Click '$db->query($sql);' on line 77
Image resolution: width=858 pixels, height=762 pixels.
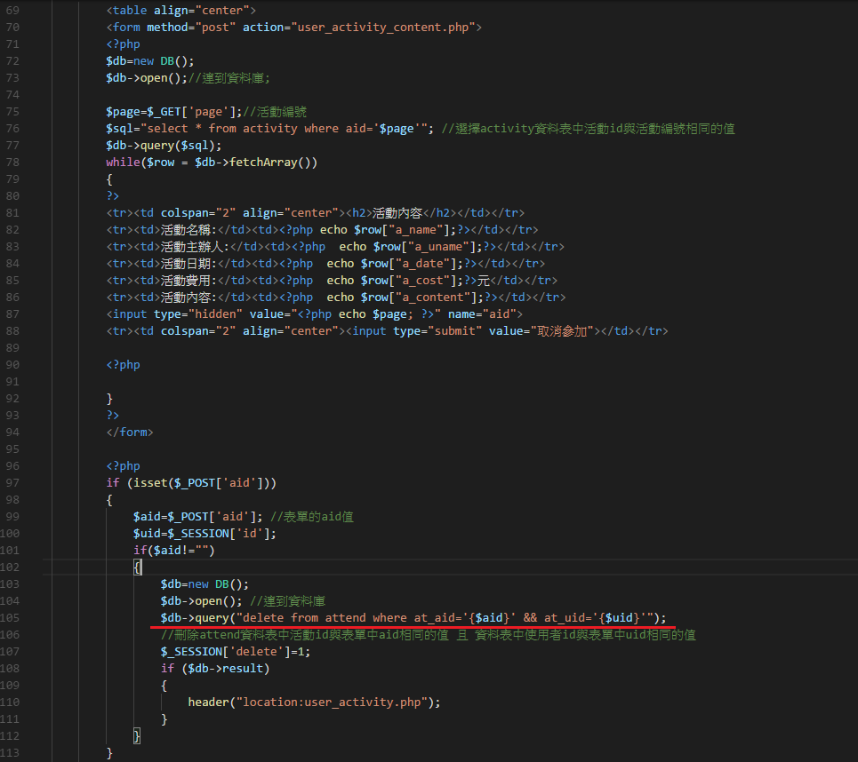click(x=164, y=146)
